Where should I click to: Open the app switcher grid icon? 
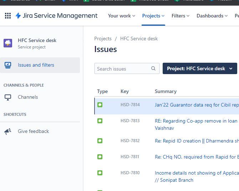point(8,16)
